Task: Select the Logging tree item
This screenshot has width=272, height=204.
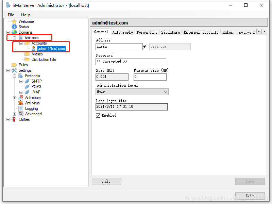Action: pyautogui.click(x=31, y=108)
